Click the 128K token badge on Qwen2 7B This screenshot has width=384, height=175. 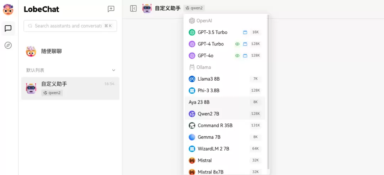[x=255, y=114]
